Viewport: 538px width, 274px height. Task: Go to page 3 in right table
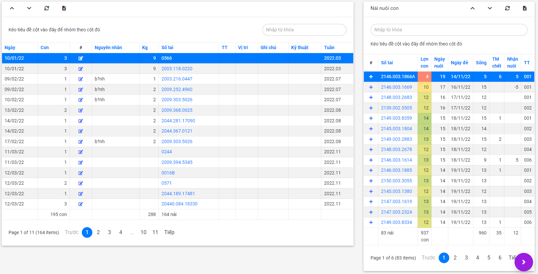tap(466, 258)
